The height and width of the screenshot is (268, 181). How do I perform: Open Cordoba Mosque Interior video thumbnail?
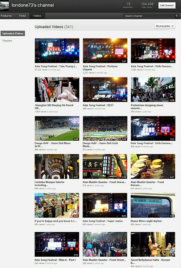57,167
